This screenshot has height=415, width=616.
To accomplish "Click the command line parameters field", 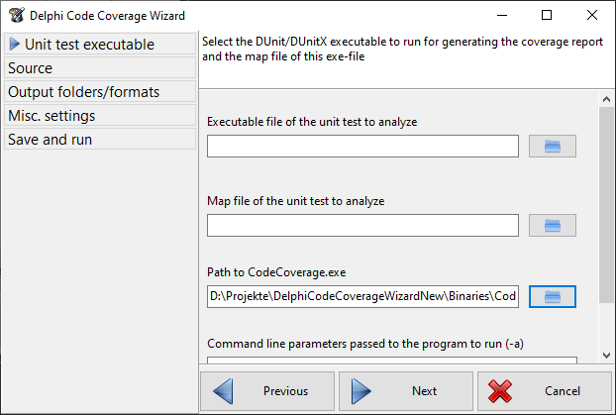I will click(x=391, y=362).
